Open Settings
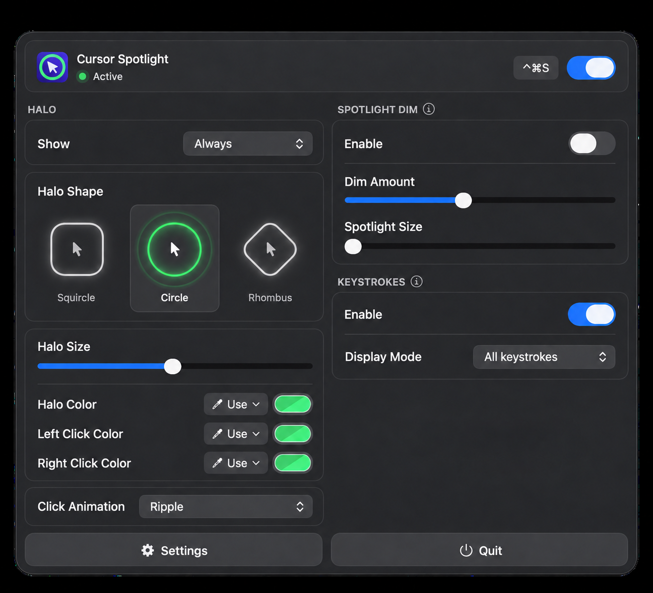The height and width of the screenshot is (593, 653). tap(174, 550)
